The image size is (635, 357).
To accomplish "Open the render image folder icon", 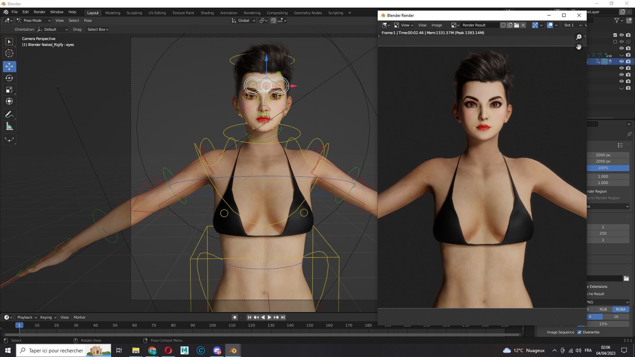I will point(516,25).
